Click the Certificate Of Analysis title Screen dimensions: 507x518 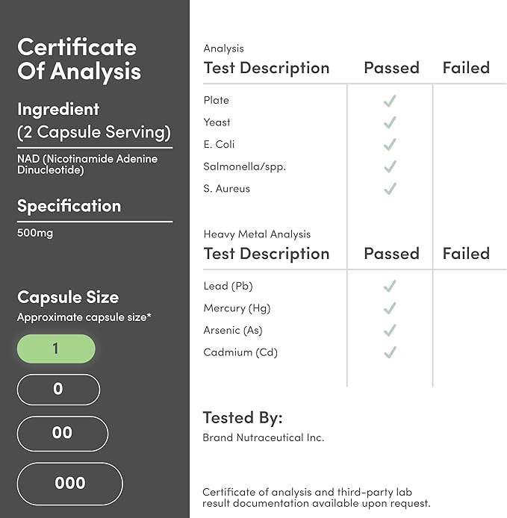pos(79,59)
